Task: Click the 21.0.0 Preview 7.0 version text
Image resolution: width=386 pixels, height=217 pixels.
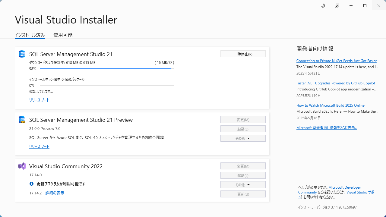Action: pos(45,128)
